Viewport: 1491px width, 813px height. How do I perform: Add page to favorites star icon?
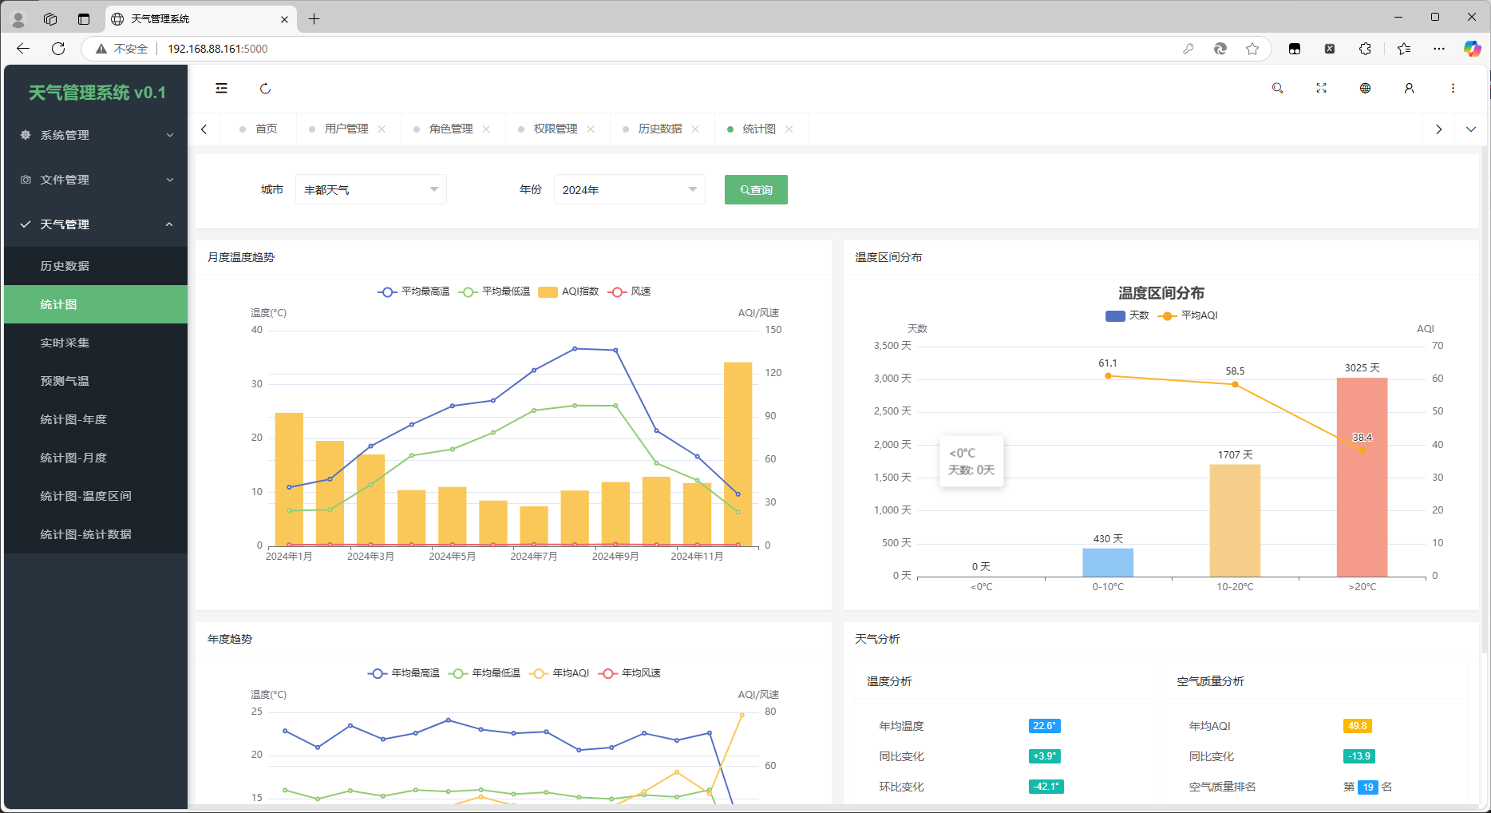click(1252, 49)
